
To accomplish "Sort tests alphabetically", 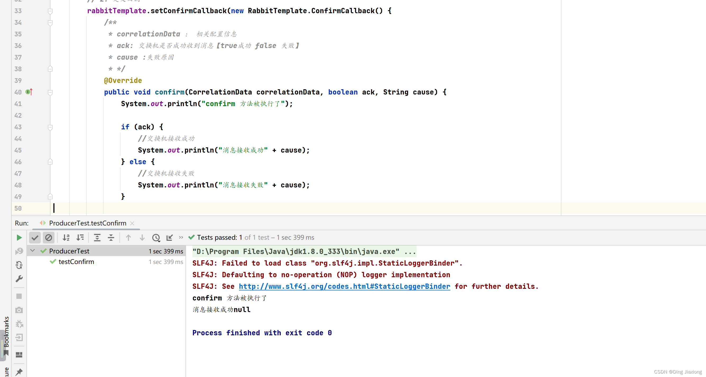I will pyautogui.click(x=66, y=237).
